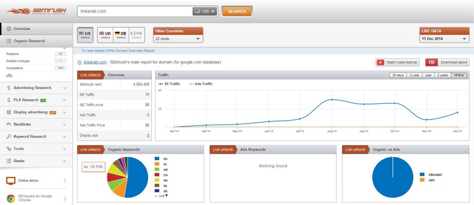Screen dimensions: 474x205
Task: Click the Tools wrench icon in sidebar
Action: point(9,149)
